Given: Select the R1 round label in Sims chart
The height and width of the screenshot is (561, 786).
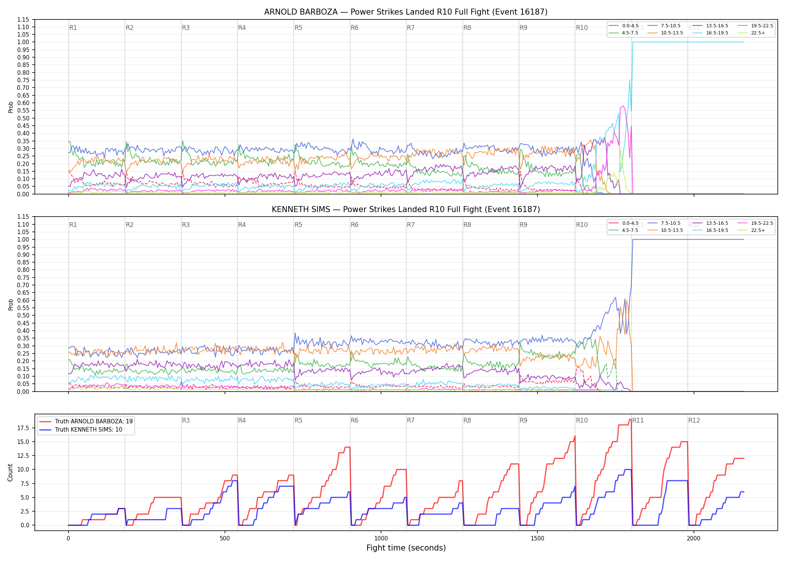Looking at the screenshot, I should point(73,225).
